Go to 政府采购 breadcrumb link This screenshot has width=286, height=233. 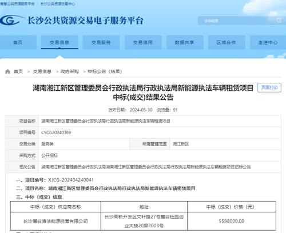pyautogui.click(x=70, y=71)
